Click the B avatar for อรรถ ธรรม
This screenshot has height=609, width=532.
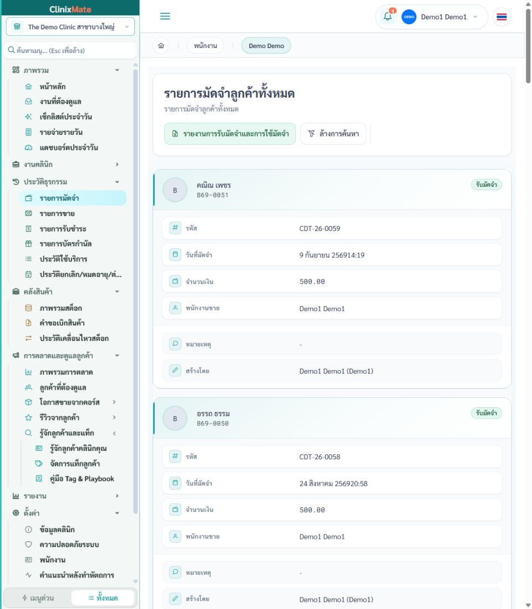click(175, 419)
